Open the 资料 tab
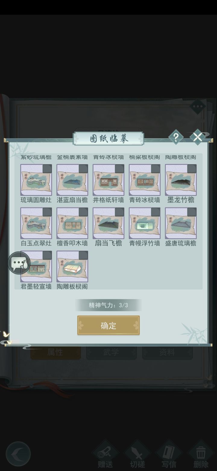Image resolution: width=217 pixels, height=471 pixels. (x=167, y=352)
